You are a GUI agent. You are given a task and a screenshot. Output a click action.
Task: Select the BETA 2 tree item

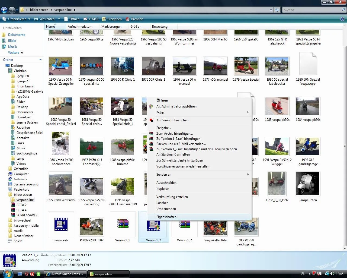click(21, 205)
